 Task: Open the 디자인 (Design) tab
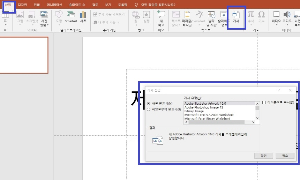22,5
